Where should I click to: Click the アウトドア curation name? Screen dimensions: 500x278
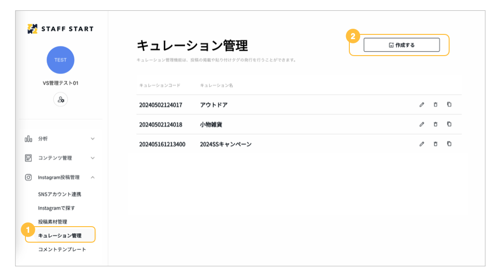click(214, 105)
